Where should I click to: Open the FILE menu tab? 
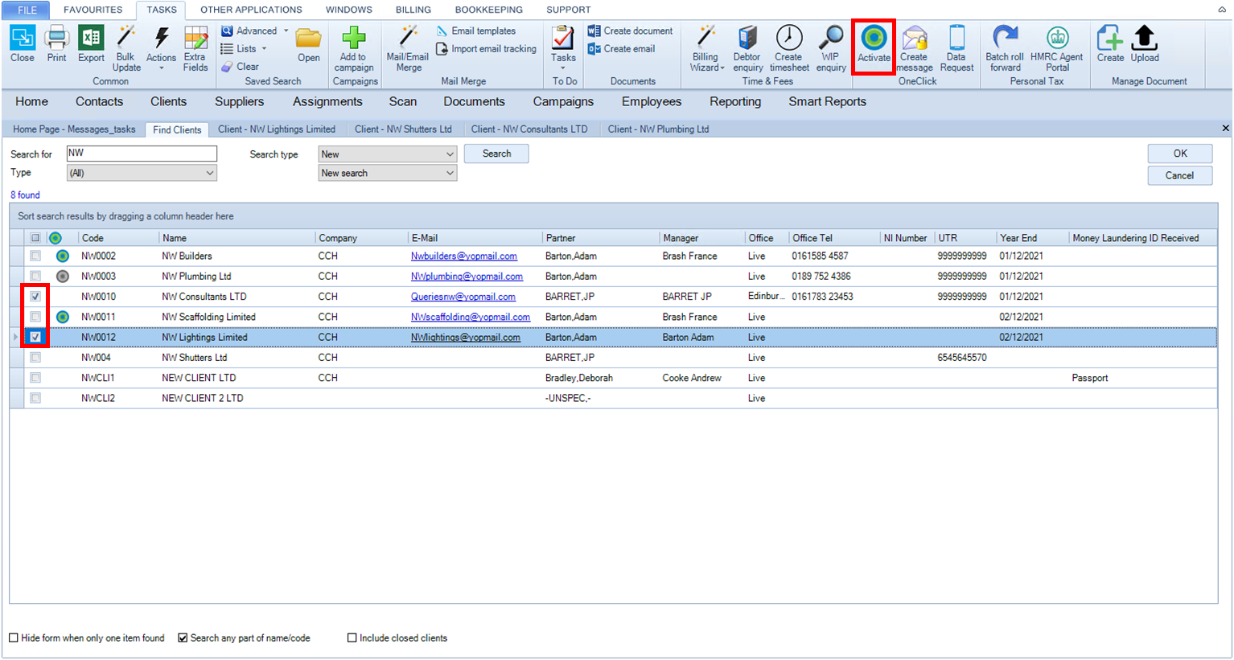[27, 10]
